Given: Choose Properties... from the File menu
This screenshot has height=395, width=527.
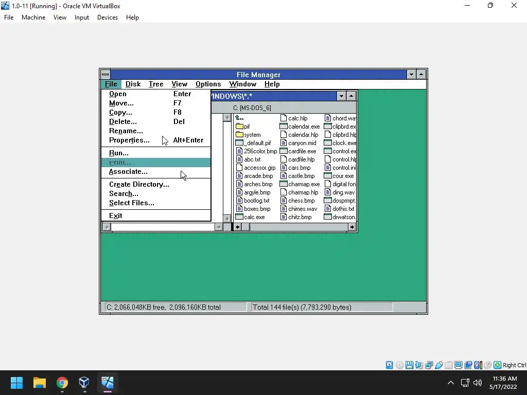Looking at the screenshot, I should point(156,140).
